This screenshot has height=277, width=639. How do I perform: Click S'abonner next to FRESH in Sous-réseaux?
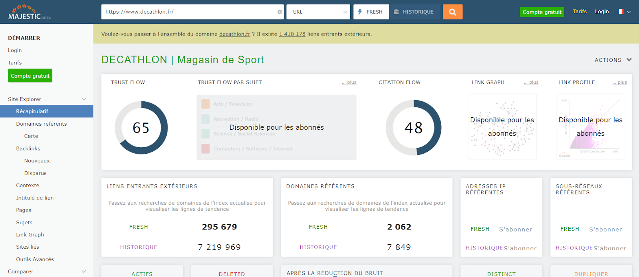click(x=605, y=230)
